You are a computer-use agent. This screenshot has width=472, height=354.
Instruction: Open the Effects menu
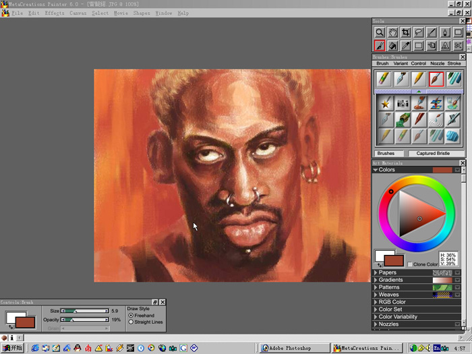tap(55, 13)
